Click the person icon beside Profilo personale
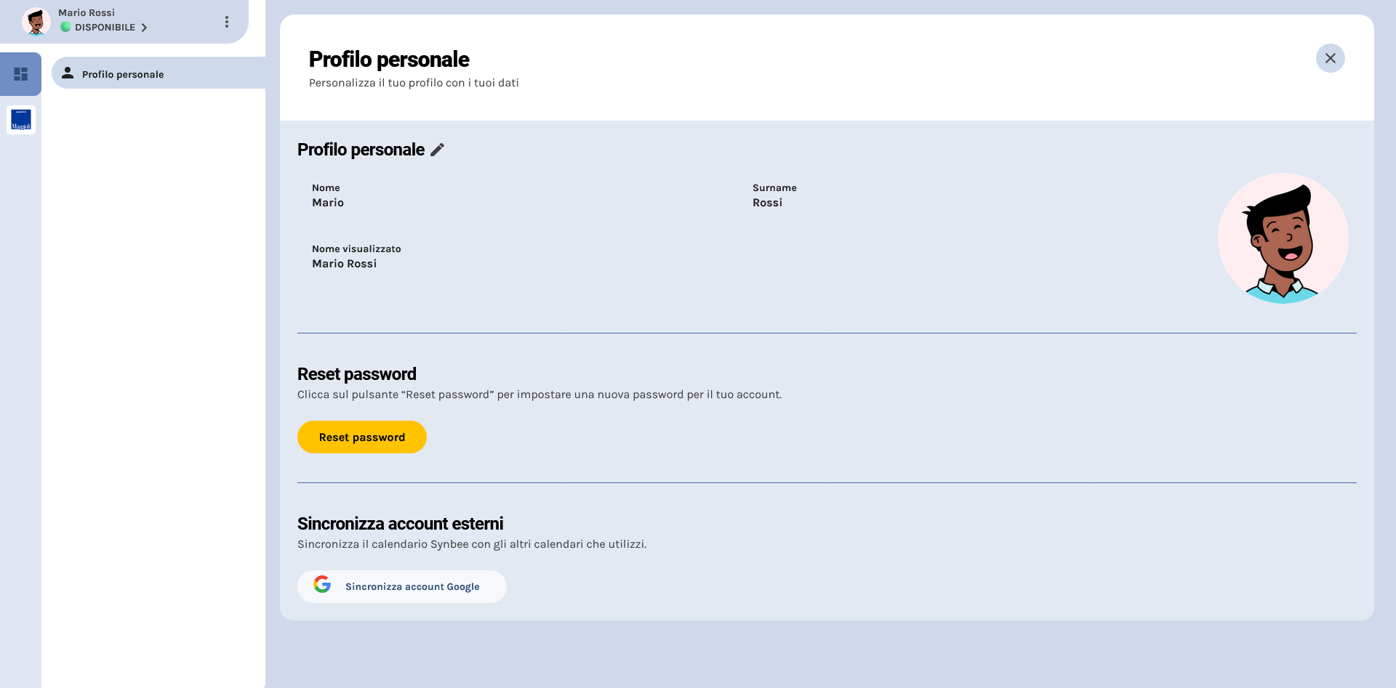1396x688 pixels. tap(68, 73)
